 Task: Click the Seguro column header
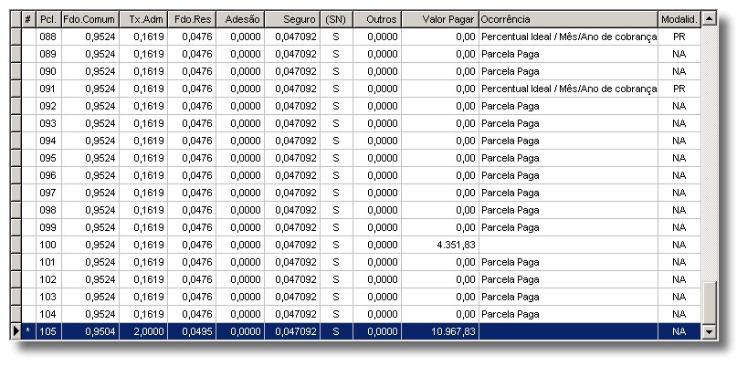[x=292, y=19]
